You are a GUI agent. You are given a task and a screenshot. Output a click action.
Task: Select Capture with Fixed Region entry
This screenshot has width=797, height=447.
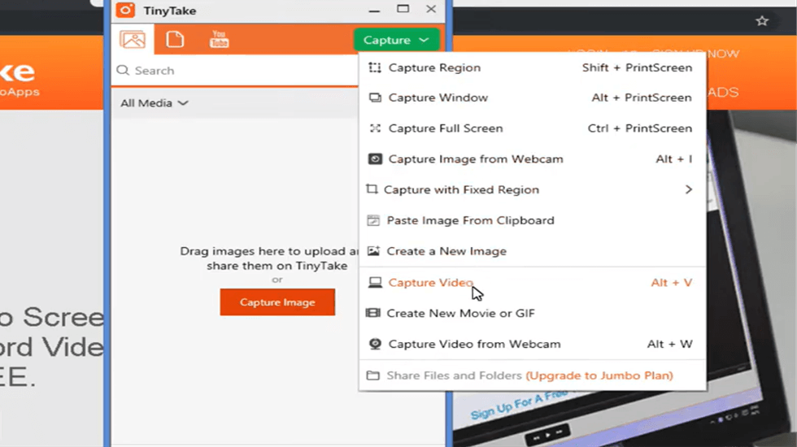pyautogui.click(x=532, y=189)
